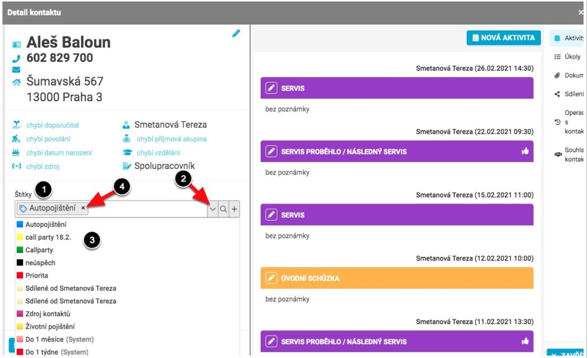
Task: Edit the first SERVIS activity via pencil icon
Action: click(271, 88)
